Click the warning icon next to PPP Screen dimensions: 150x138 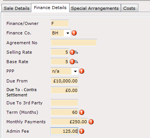click(82, 71)
